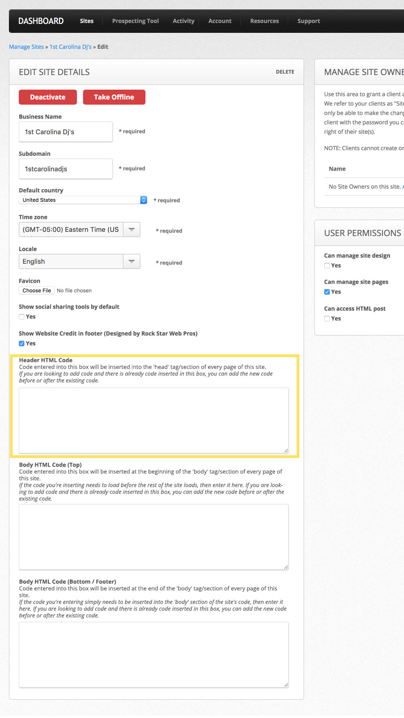Uncheck Show Website Credit in footer
This screenshot has height=718, width=404.
22,344
